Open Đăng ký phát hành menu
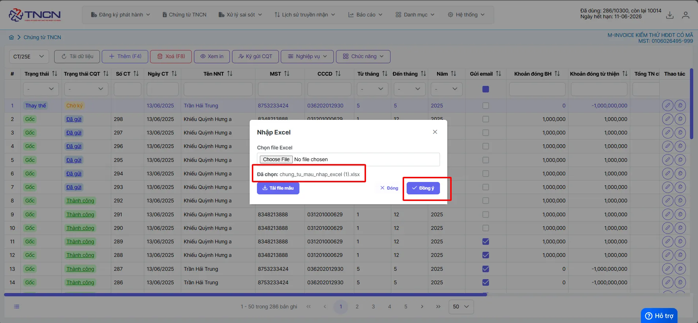The image size is (698, 323). [120, 15]
